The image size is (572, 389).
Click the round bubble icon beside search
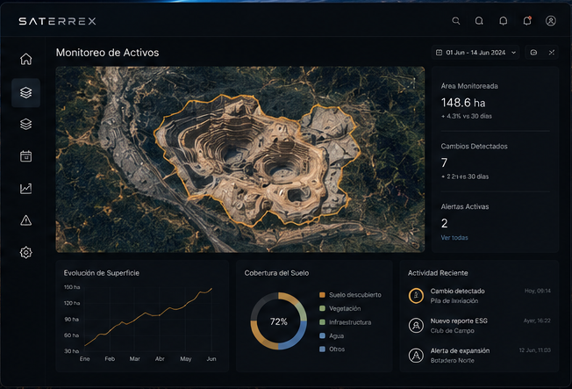click(x=479, y=21)
